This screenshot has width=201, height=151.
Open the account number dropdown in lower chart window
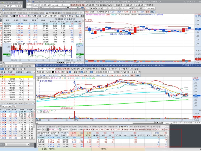pos(47,69)
